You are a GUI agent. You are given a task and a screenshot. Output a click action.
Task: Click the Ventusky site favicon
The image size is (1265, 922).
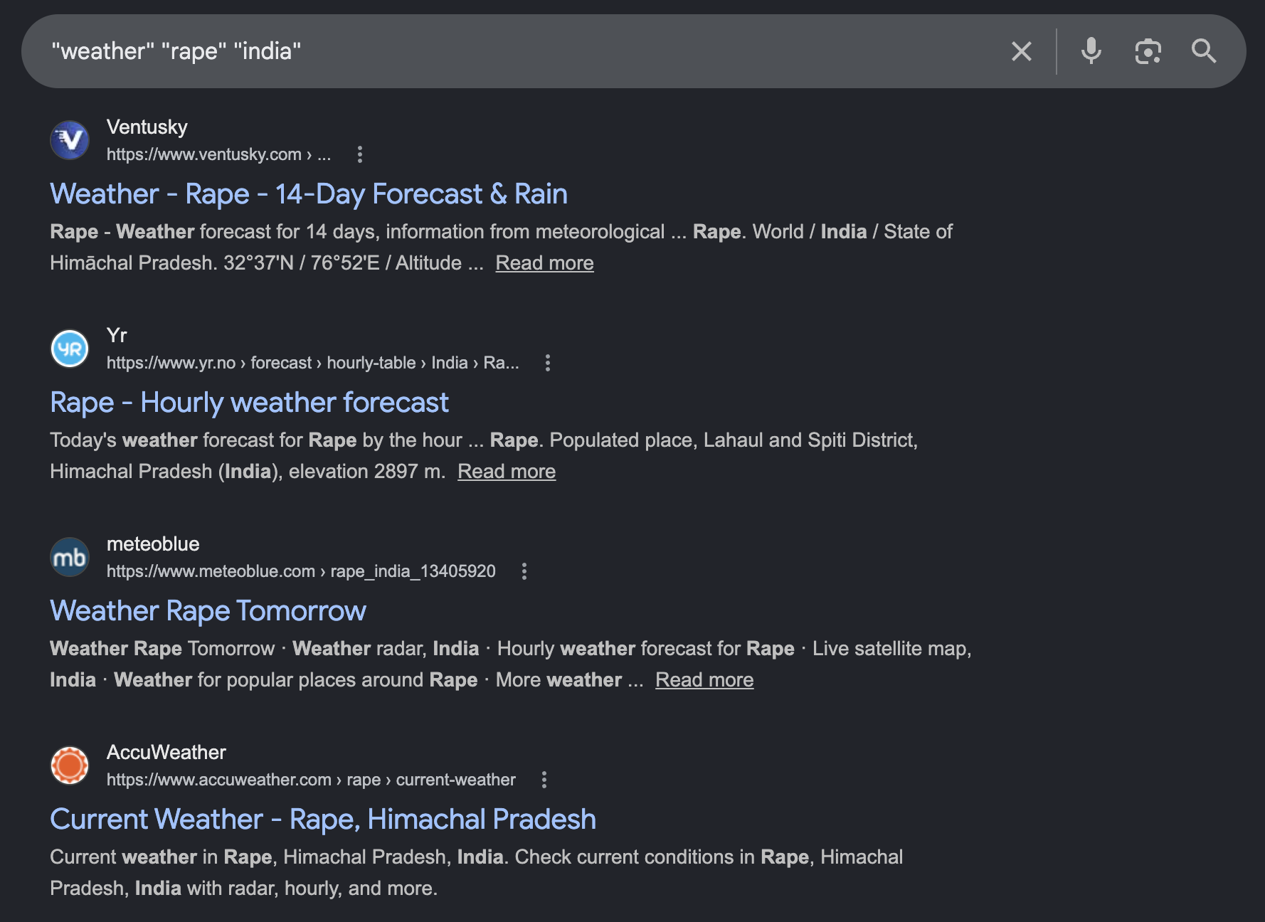tap(70, 140)
